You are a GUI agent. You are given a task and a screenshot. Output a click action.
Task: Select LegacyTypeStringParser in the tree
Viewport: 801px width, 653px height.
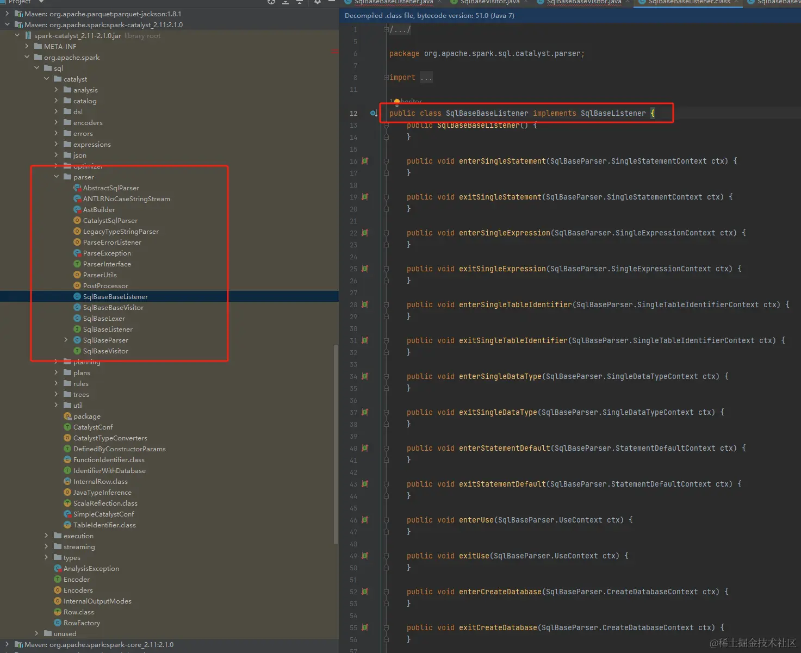(121, 232)
